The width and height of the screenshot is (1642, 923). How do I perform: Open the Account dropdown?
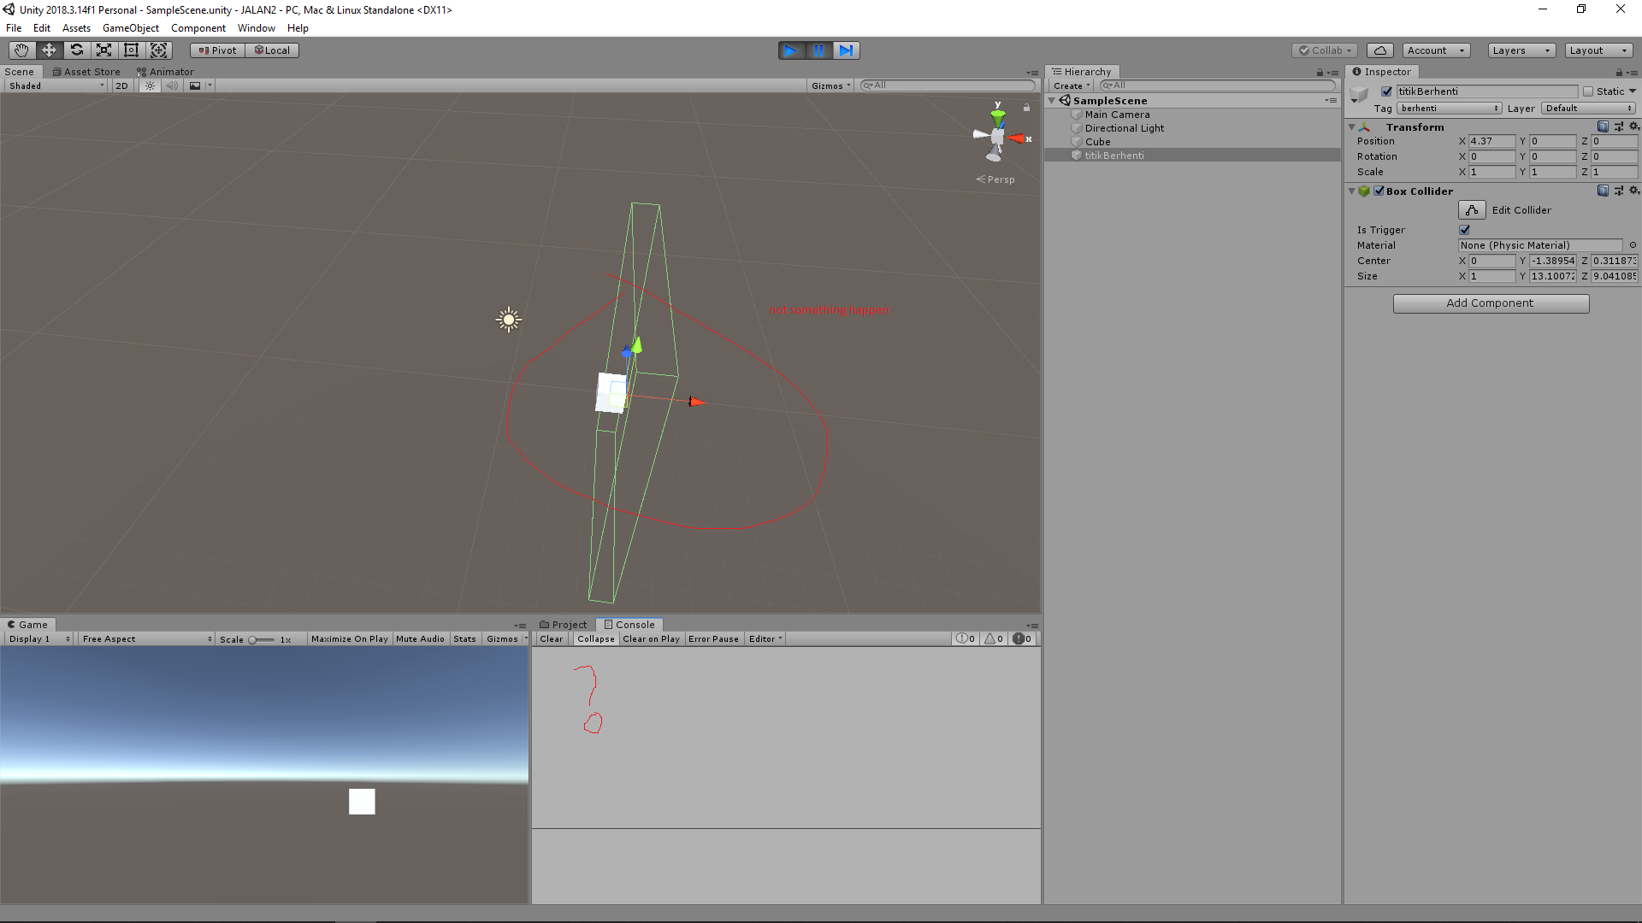click(x=1436, y=50)
